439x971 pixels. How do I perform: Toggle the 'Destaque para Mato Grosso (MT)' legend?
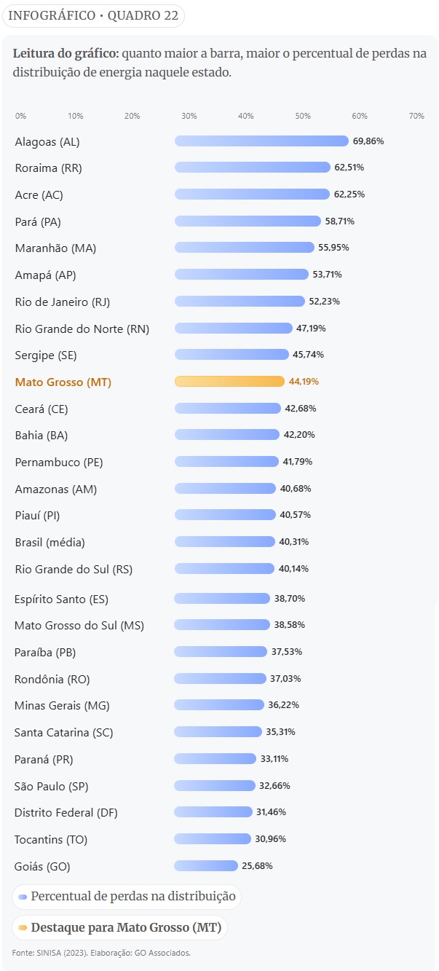click(120, 928)
